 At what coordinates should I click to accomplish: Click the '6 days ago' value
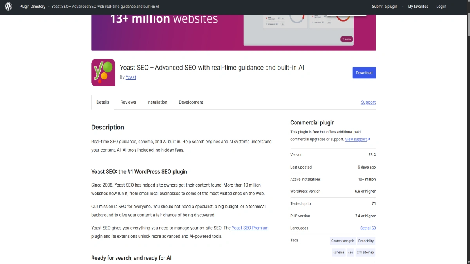pyautogui.click(x=367, y=167)
